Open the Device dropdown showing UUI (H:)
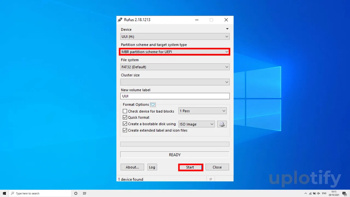This screenshot has width=350, height=197. point(175,37)
